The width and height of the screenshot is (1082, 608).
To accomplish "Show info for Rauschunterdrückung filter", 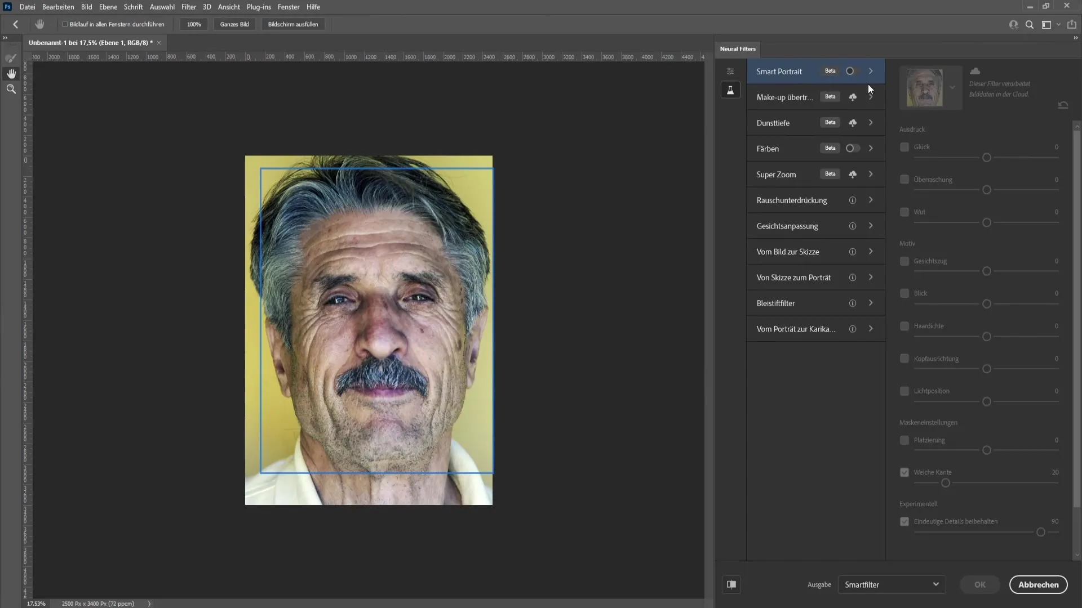I will click(x=853, y=200).
